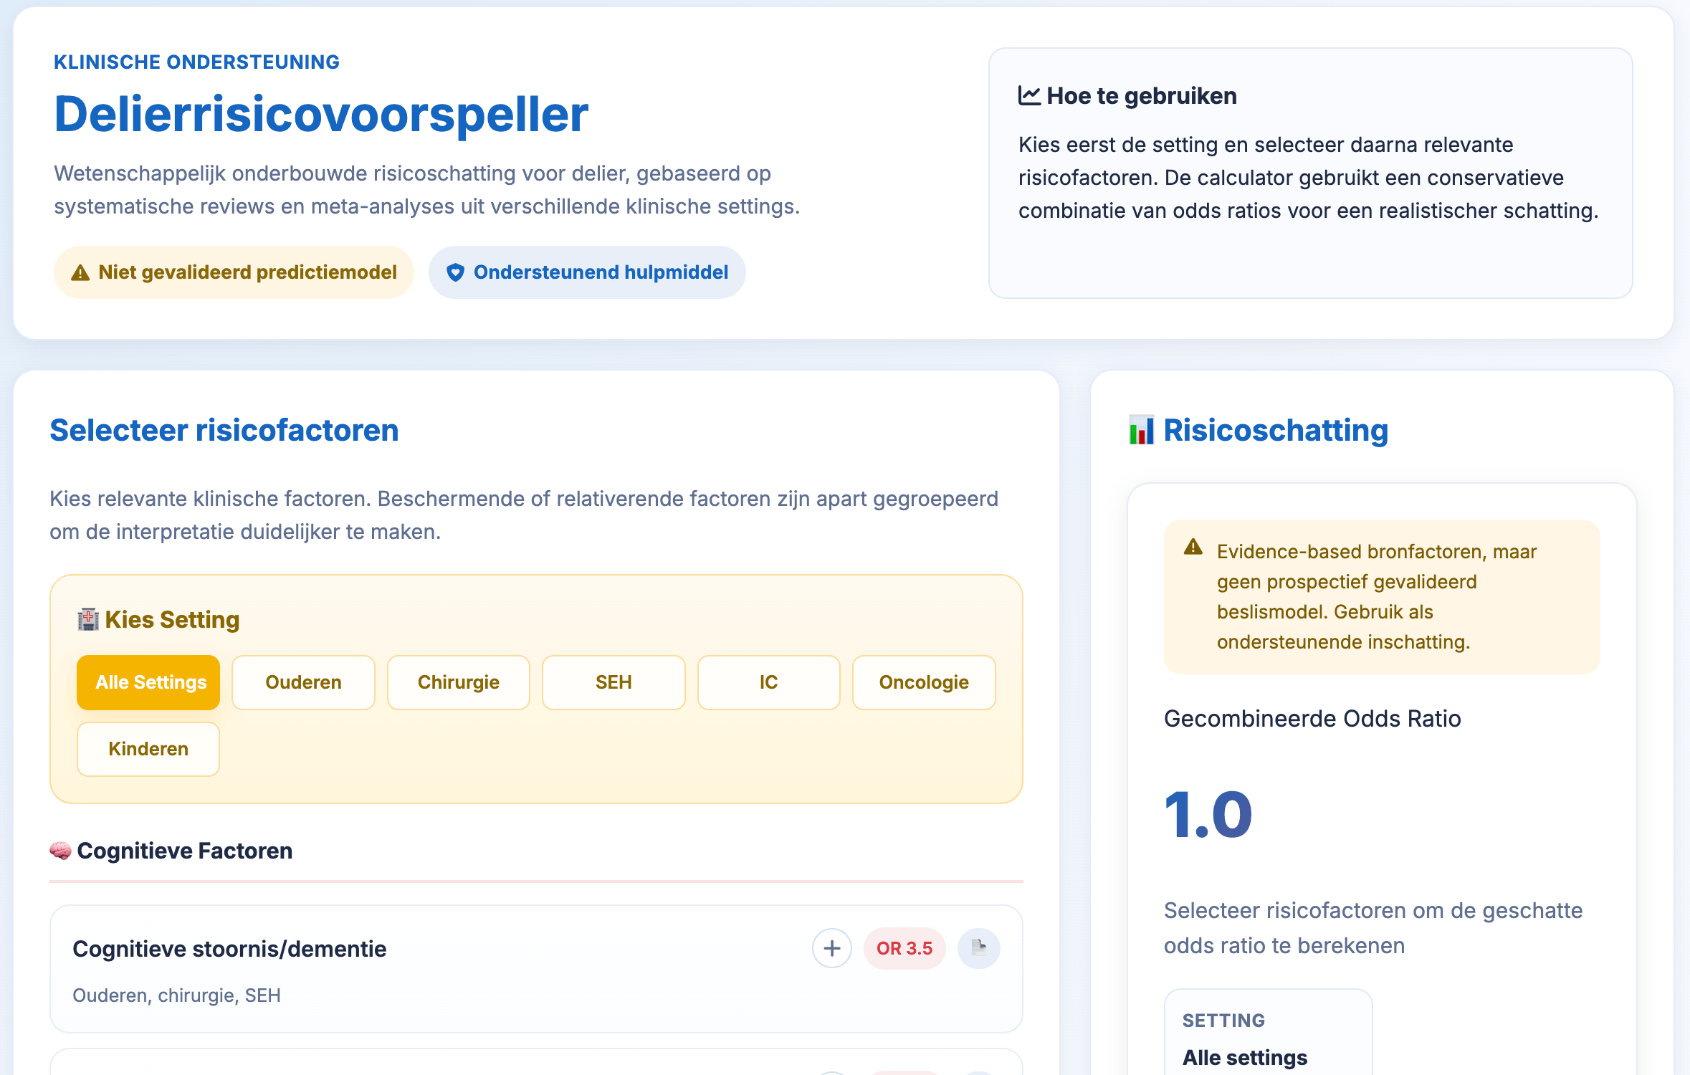Click the OR 3.5 badge
Viewport: 1690px width, 1075px height.
click(x=904, y=949)
